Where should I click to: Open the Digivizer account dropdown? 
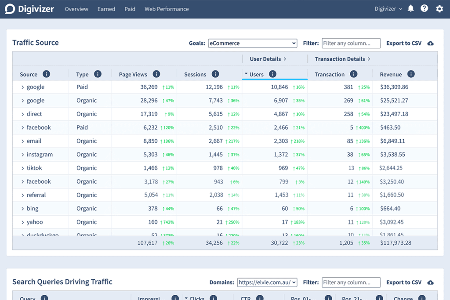(x=388, y=9)
